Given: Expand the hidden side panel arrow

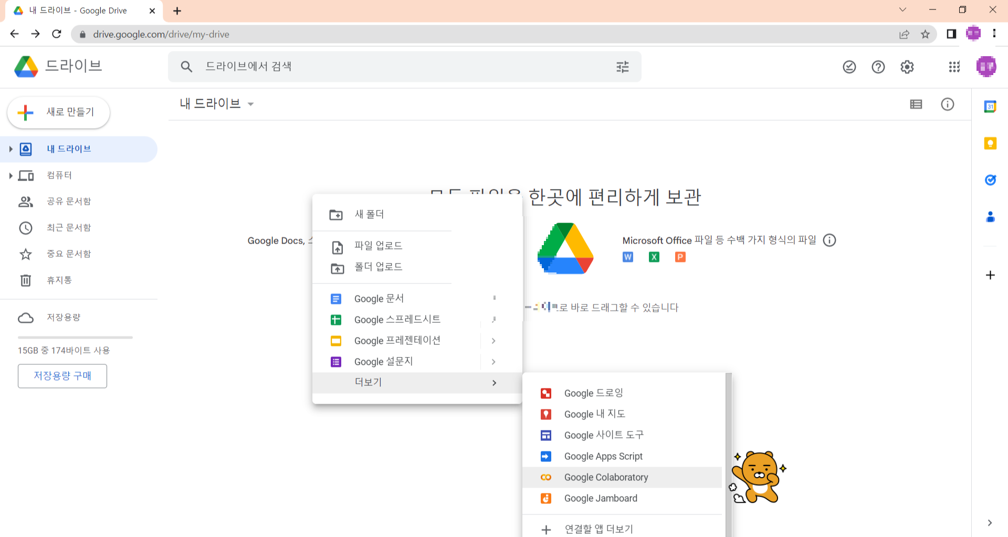Looking at the screenshot, I should click(990, 523).
